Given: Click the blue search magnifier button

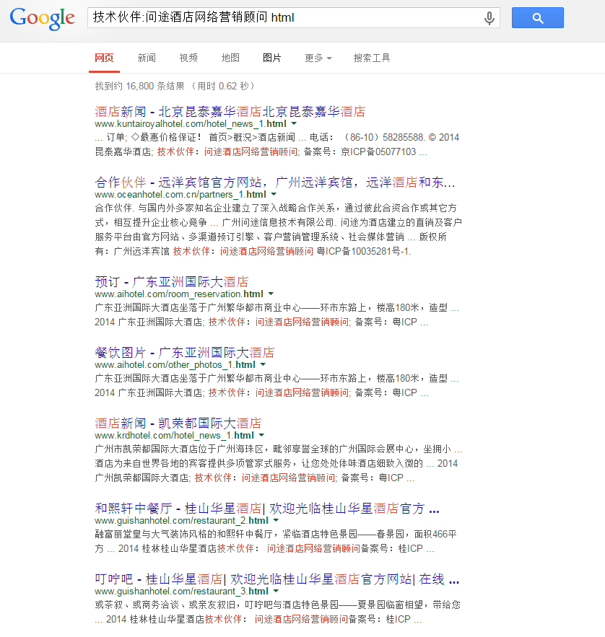Looking at the screenshot, I should pyautogui.click(x=538, y=18).
